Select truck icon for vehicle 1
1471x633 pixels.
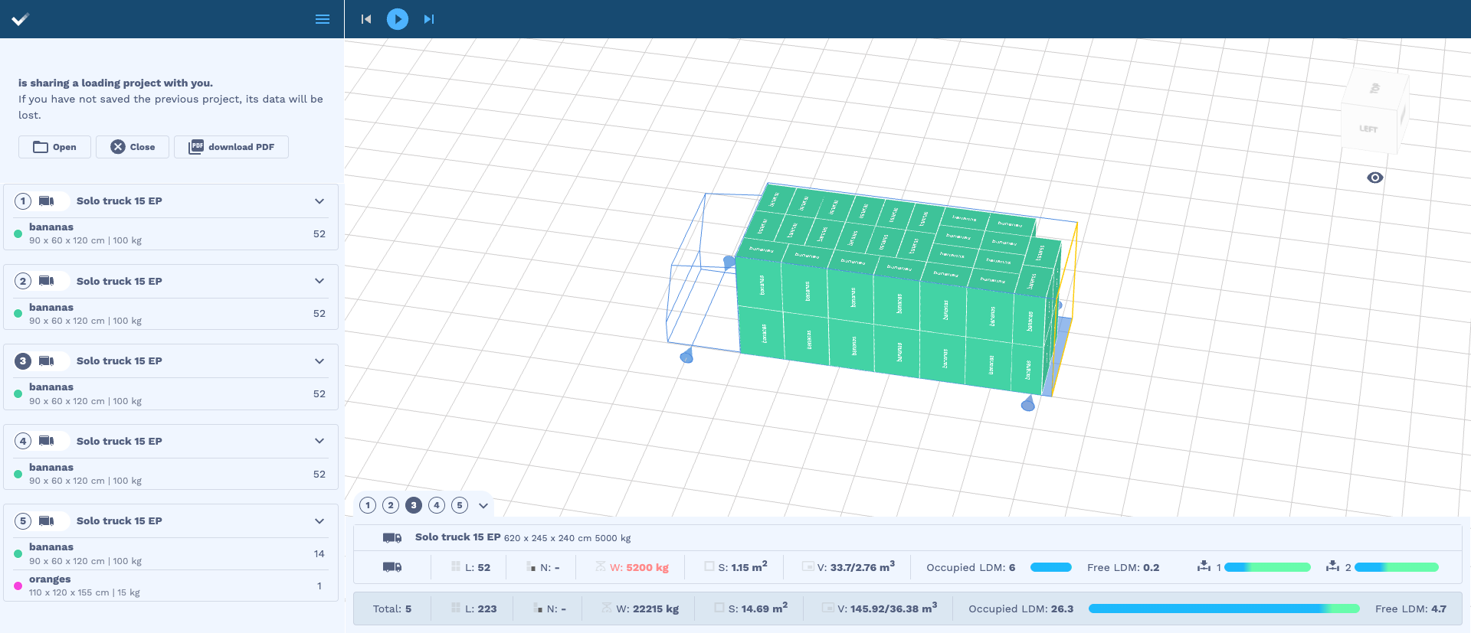[x=47, y=201]
